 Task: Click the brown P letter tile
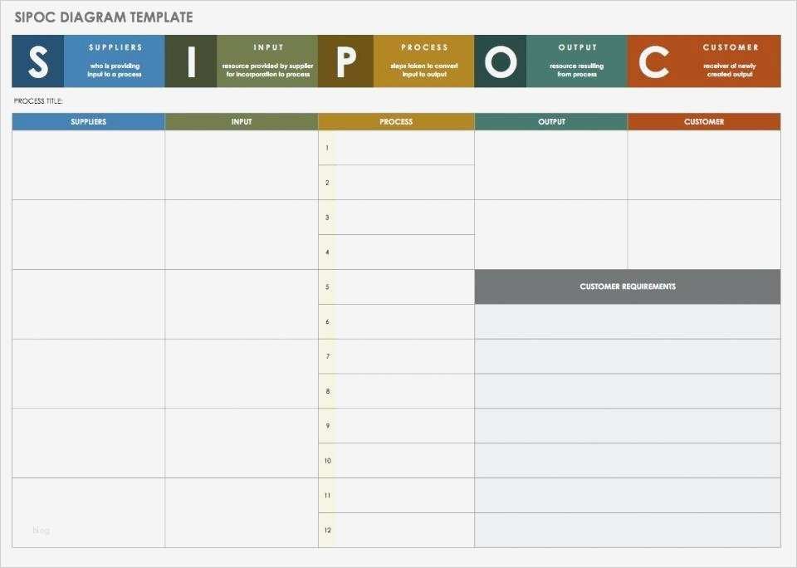tap(345, 61)
